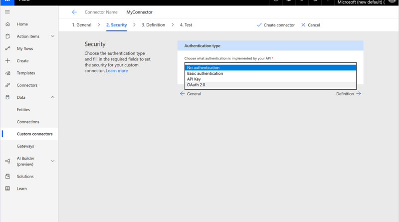Edit the MyConnector name field
The image size is (399, 222).
click(140, 12)
